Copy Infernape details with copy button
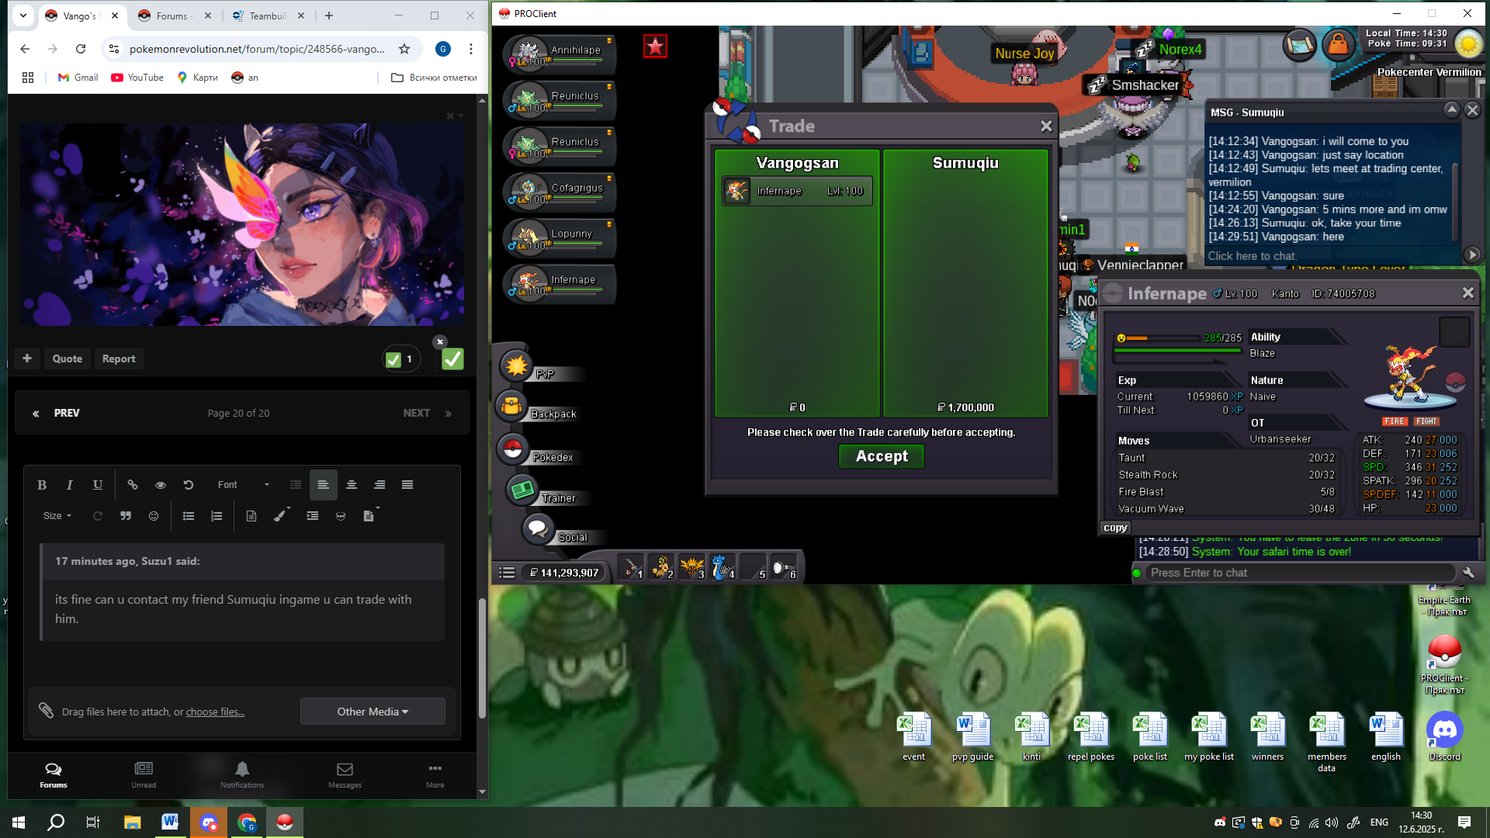Screen dimensions: 1490x838 click(x=1115, y=528)
